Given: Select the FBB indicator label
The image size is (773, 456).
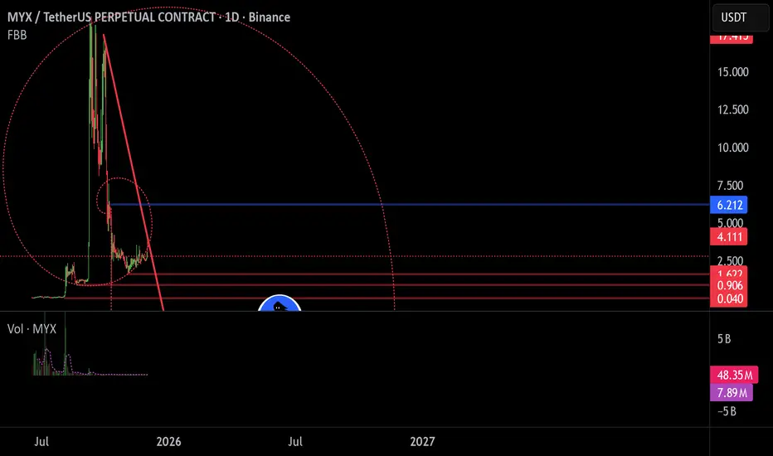Looking at the screenshot, I should click(x=17, y=35).
